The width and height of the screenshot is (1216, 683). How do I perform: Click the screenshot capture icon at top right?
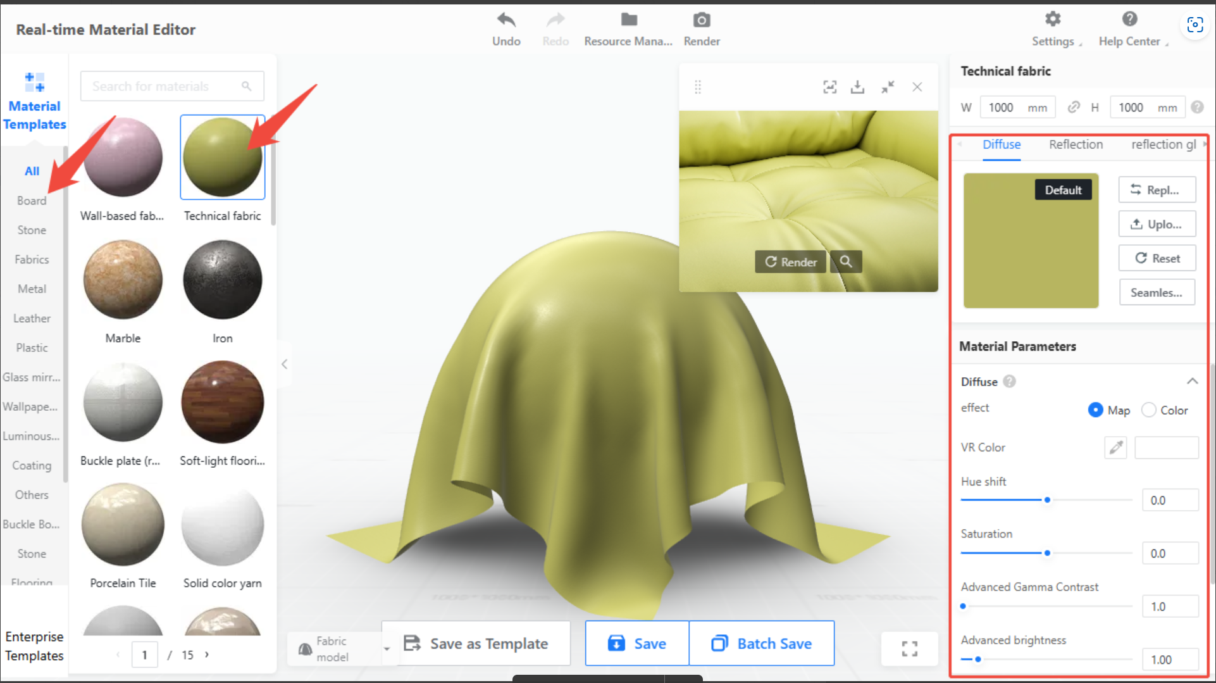[x=1195, y=25]
